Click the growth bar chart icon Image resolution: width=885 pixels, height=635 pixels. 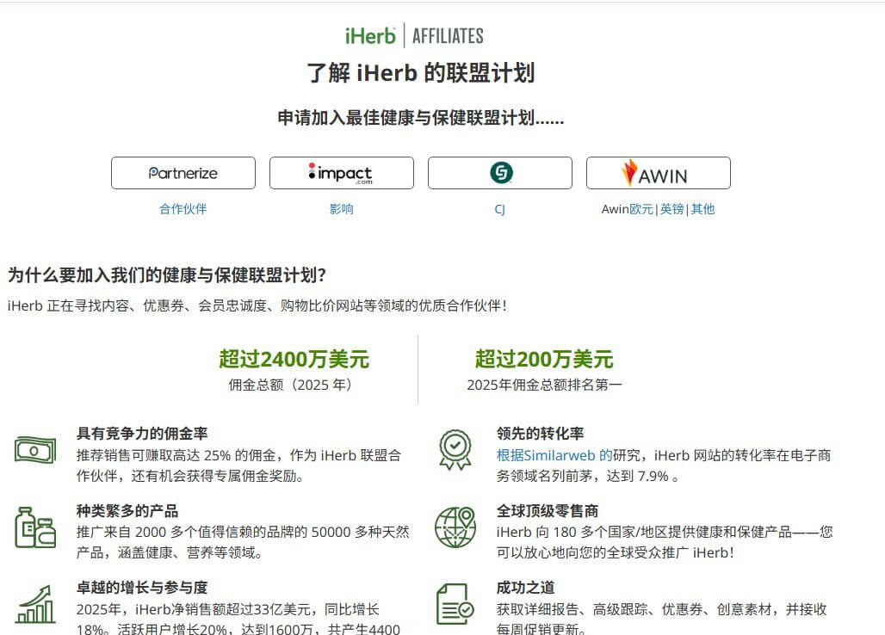35,604
